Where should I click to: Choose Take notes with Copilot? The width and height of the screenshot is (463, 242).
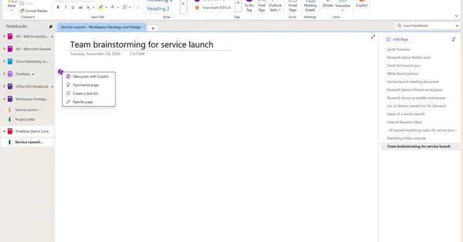pos(89,76)
